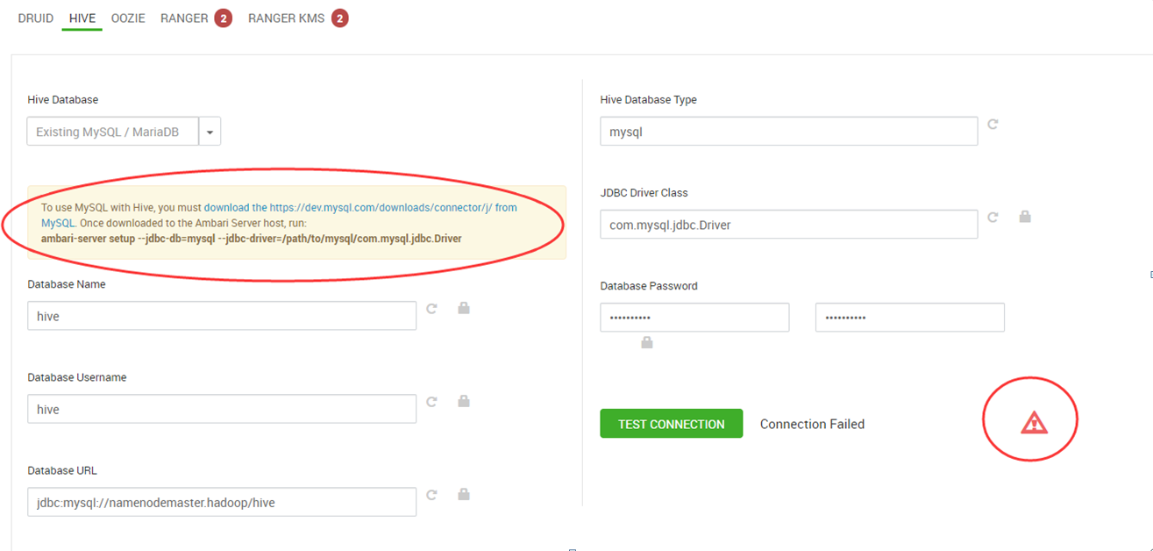
Task: Click the Database Name field
Action: click(x=222, y=316)
